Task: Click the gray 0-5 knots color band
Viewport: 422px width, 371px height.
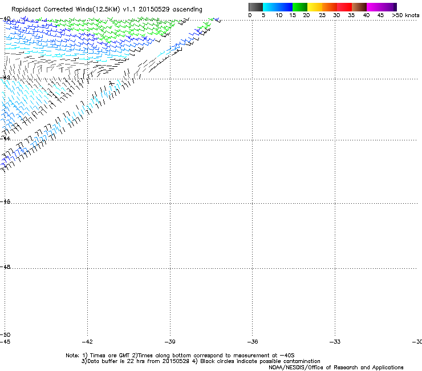Action: click(255, 7)
